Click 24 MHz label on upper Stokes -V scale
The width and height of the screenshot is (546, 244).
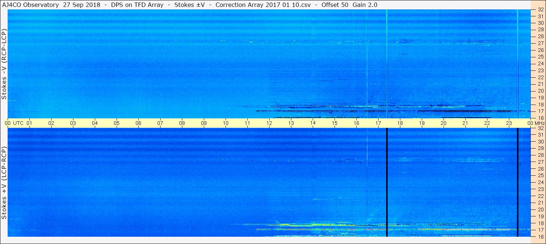(x=540, y=64)
